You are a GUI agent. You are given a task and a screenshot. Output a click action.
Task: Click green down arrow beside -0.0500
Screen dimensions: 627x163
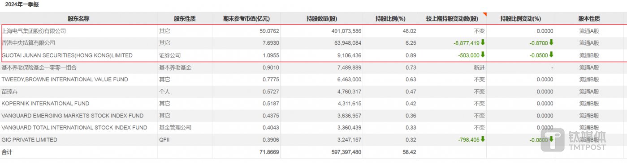click(551, 55)
